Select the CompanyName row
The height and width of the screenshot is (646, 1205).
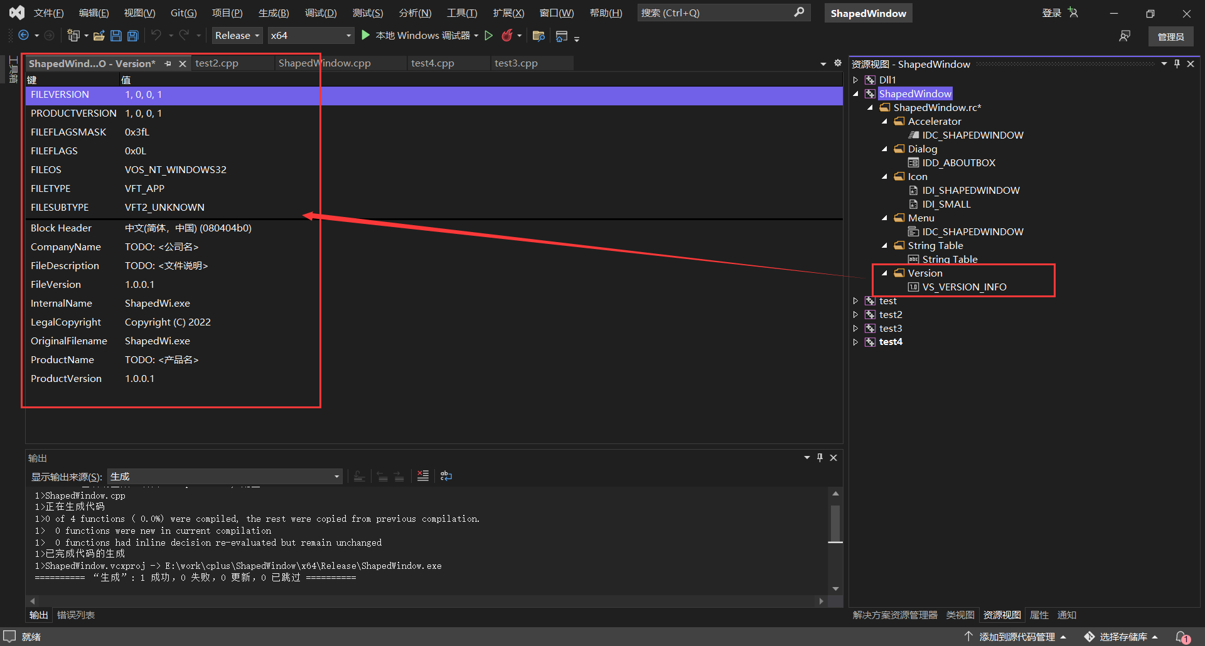point(434,247)
